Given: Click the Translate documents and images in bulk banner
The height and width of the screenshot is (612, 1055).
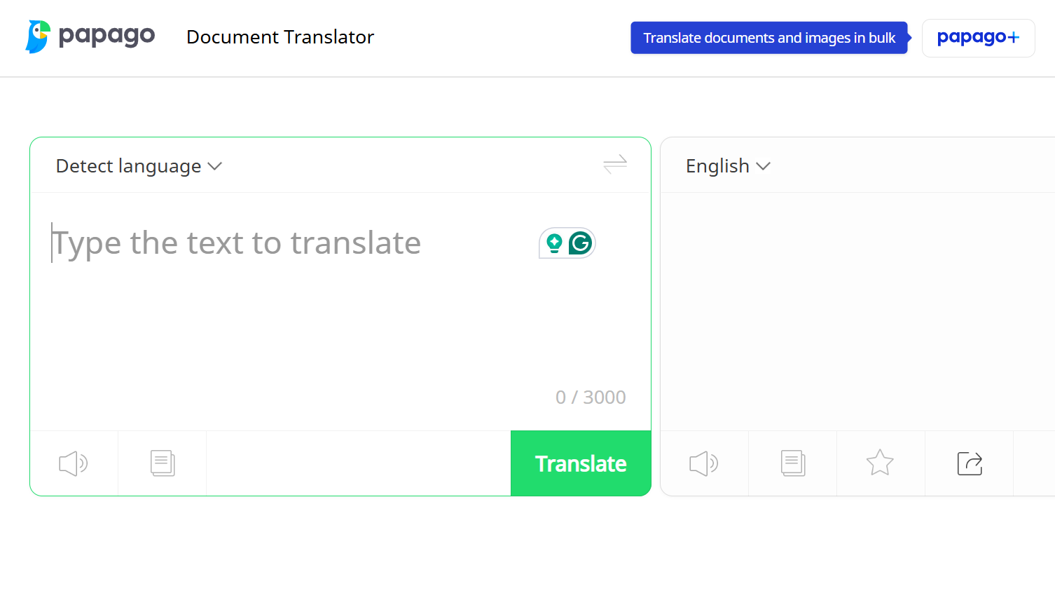Looking at the screenshot, I should pos(769,38).
